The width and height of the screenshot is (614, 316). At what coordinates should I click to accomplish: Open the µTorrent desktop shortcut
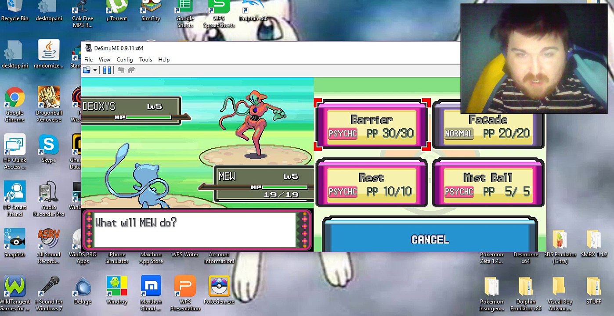click(x=117, y=11)
